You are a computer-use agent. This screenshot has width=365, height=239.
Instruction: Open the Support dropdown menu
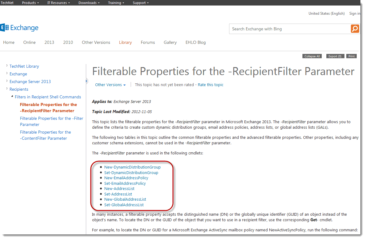tap(140, 3)
